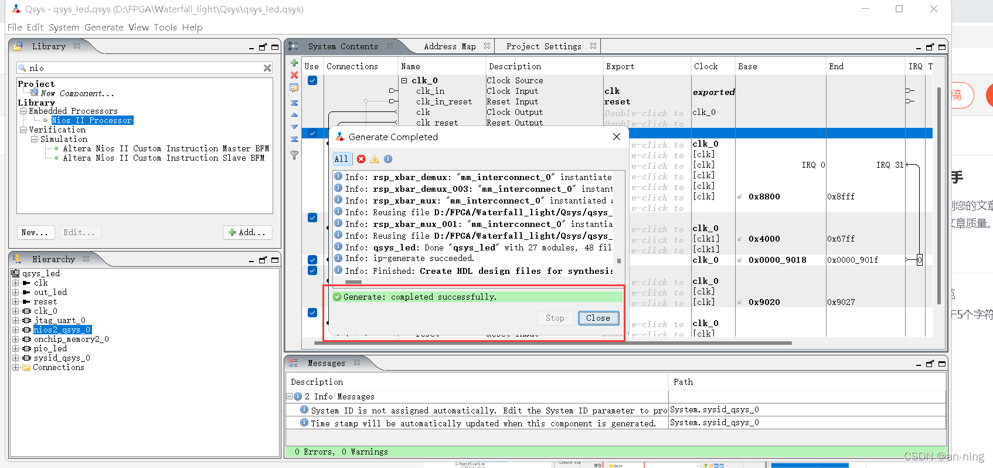Collapse the Embedded Processors library group
The height and width of the screenshot is (468, 993).
[23, 111]
